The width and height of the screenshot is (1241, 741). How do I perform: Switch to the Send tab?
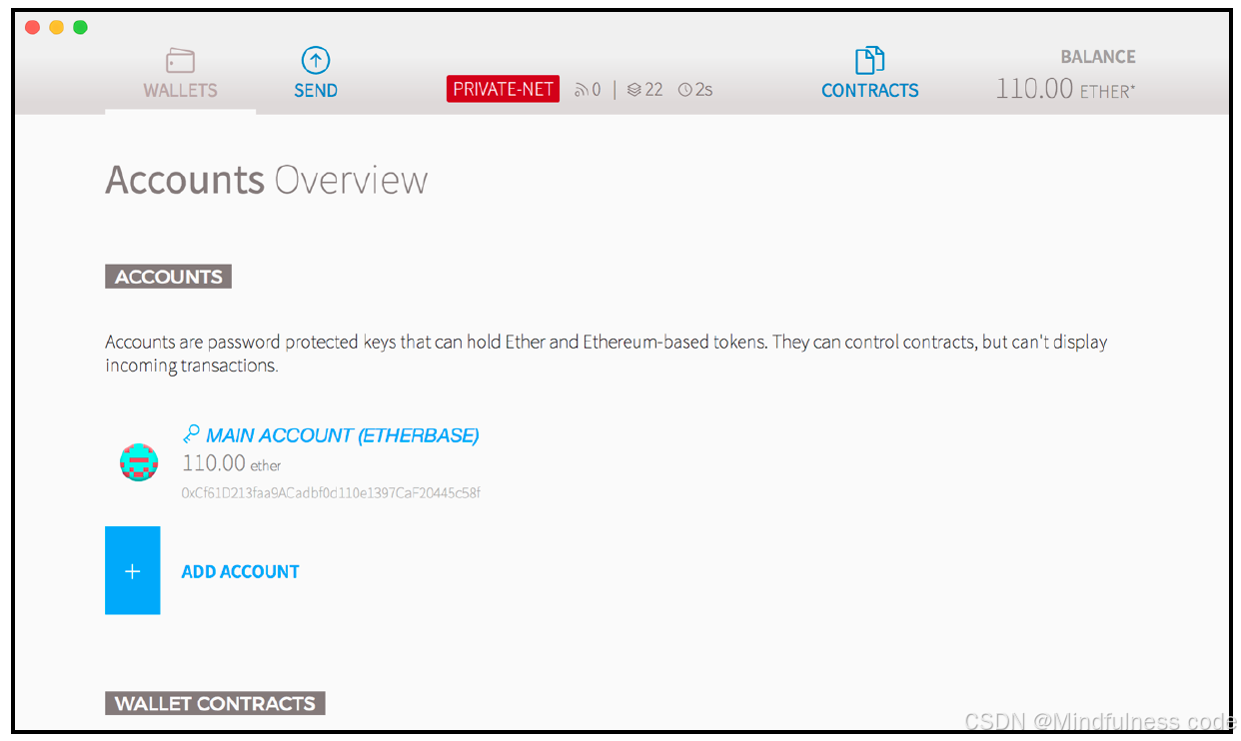(316, 74)
